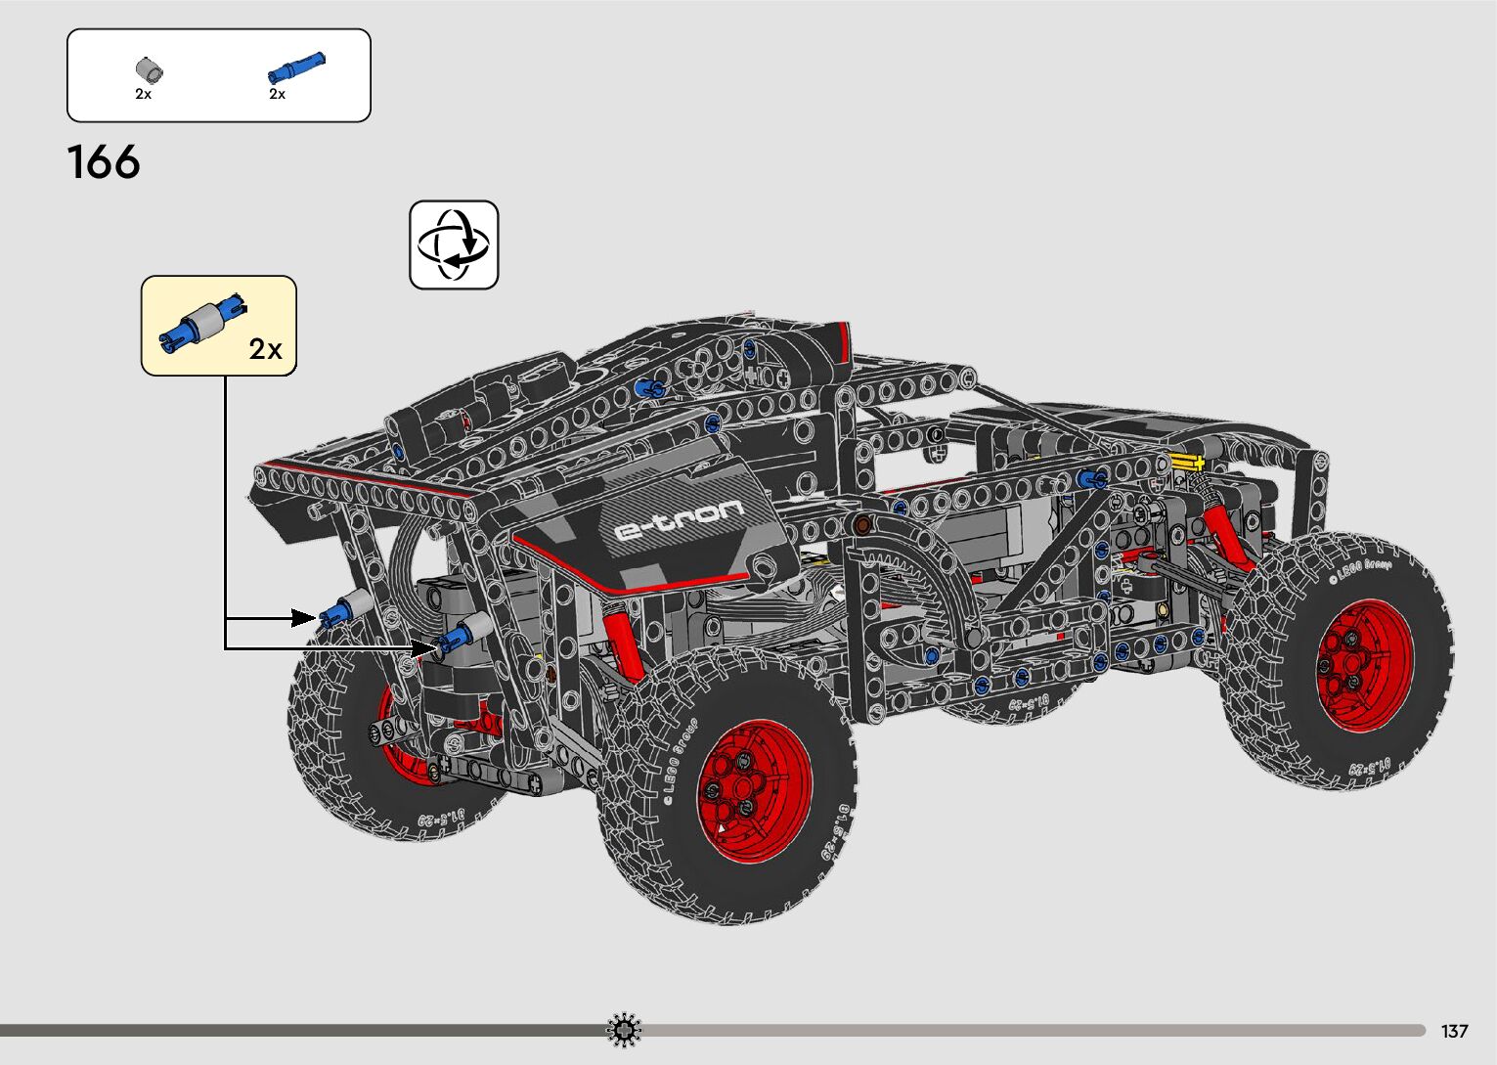Click the gear marker on the progress bar
This screenshot has height=1065, width=1497.
click(x=624, y=1030)
